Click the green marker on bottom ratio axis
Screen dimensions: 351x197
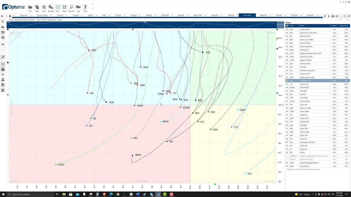pos(215,184)
